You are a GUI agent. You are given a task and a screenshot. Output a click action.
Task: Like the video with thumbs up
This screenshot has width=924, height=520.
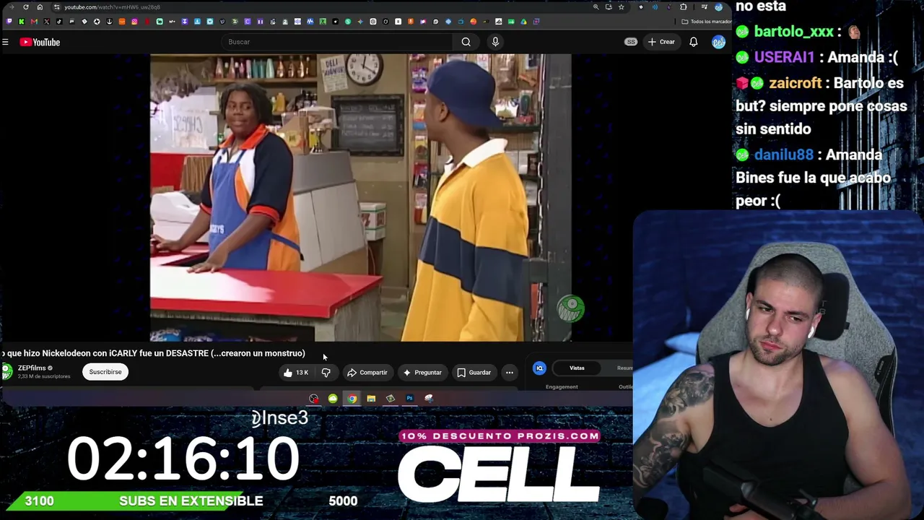coord(296,373)
